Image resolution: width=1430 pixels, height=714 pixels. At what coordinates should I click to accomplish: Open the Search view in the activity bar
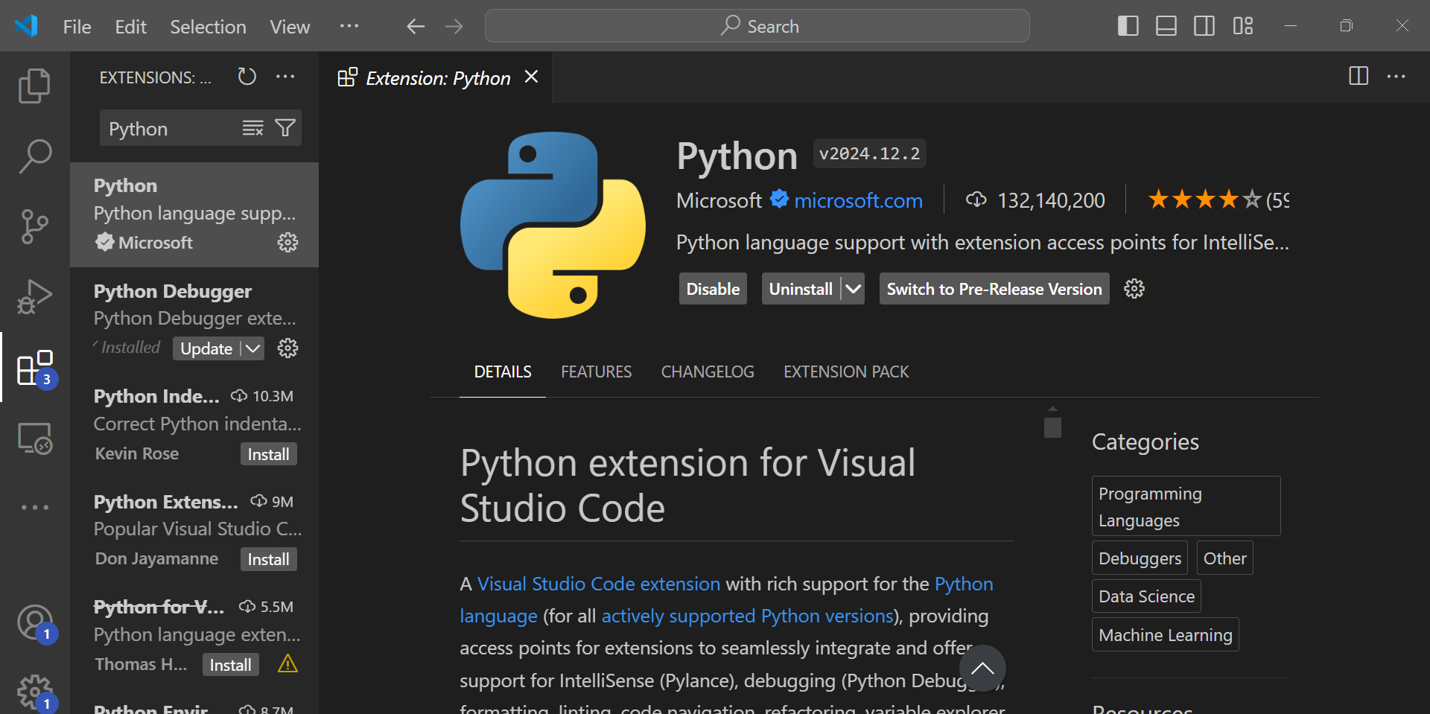(34, 156)
